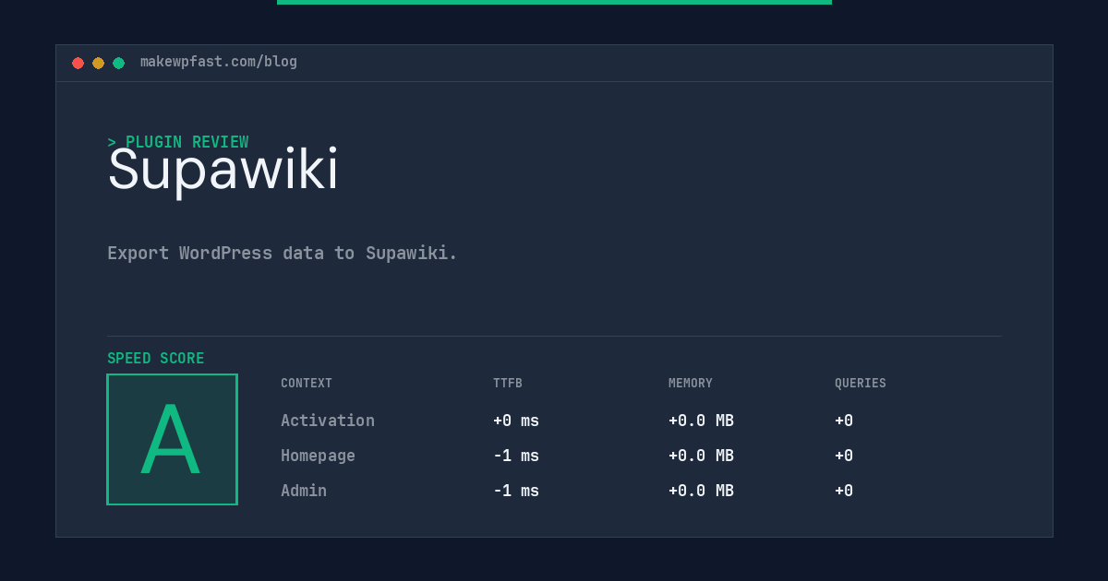This screenshot has height=581, width=1108.
Task: Click the Admin row label
Action: [x=304, y=491]
